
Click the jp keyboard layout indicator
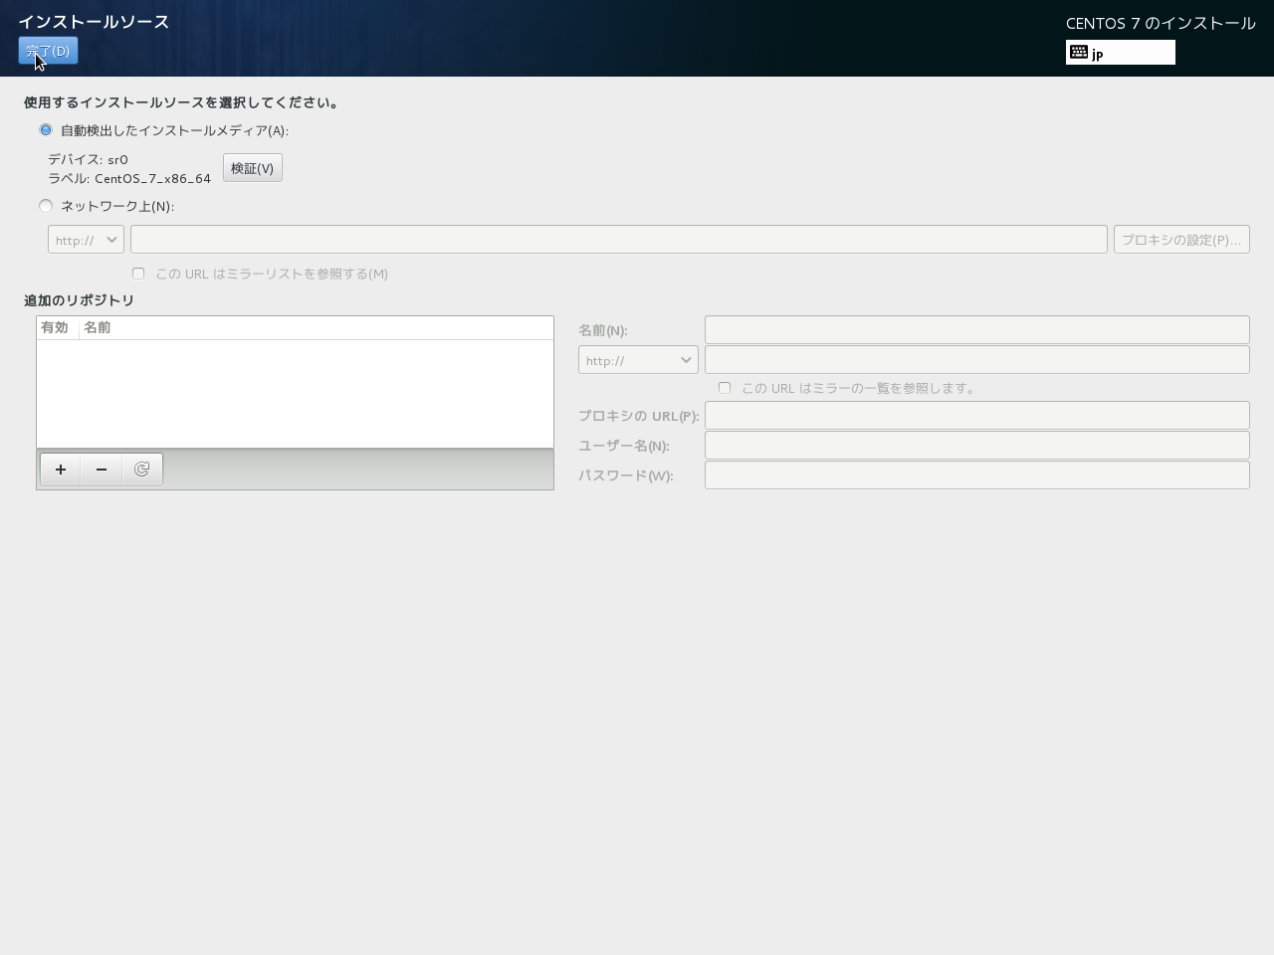(1120, 53)
